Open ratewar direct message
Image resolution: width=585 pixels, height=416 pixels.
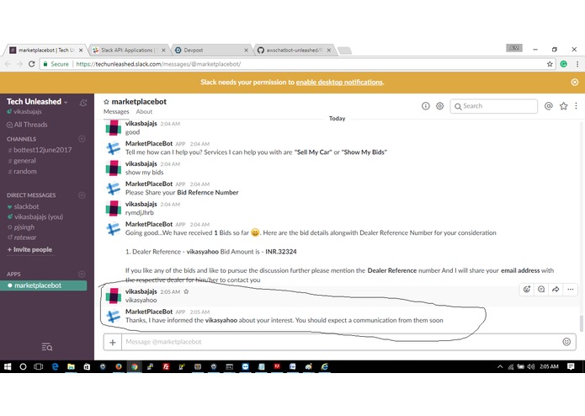pyautogui.click(x=25, y=237)
